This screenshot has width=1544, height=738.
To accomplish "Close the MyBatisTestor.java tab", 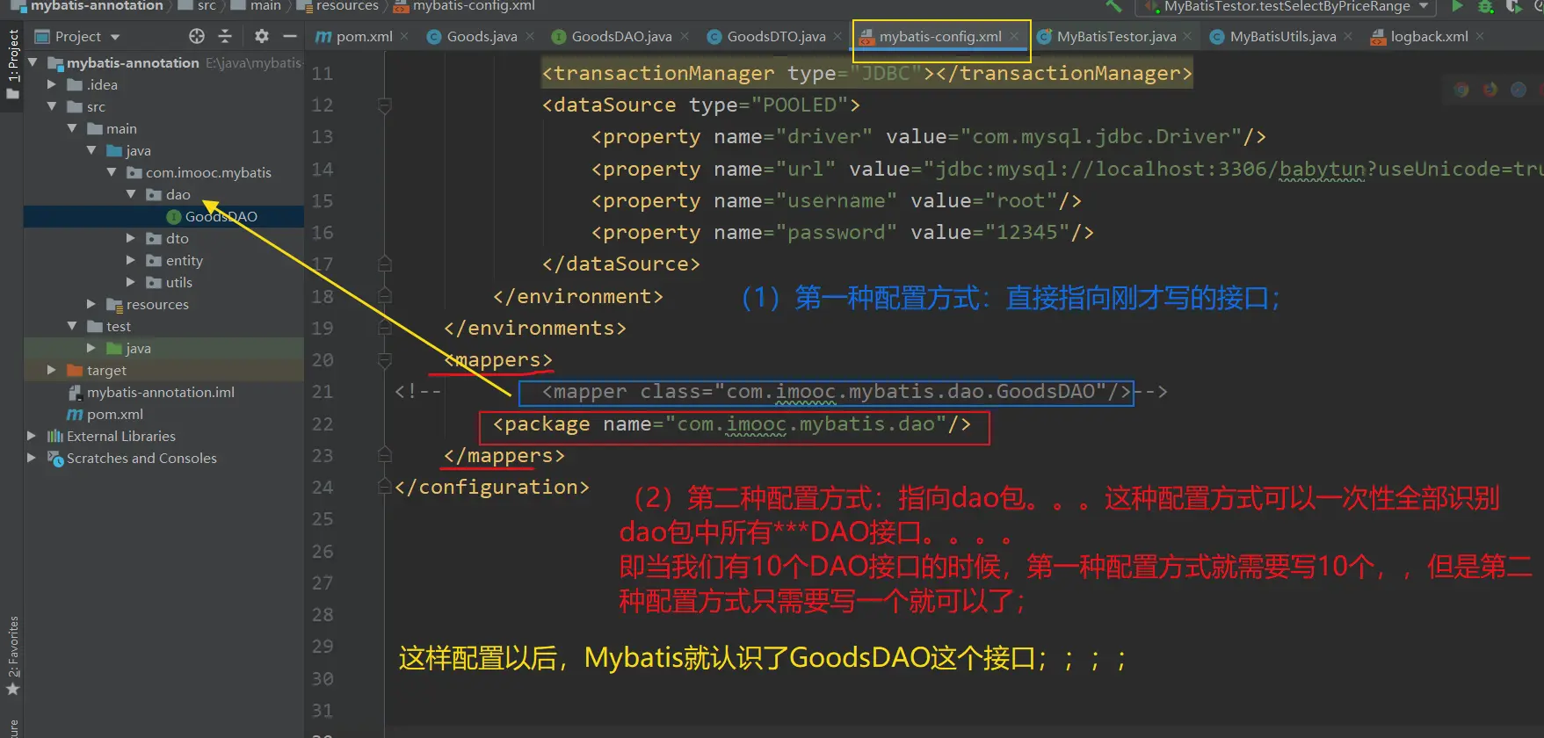I will tap(1187, 36).
